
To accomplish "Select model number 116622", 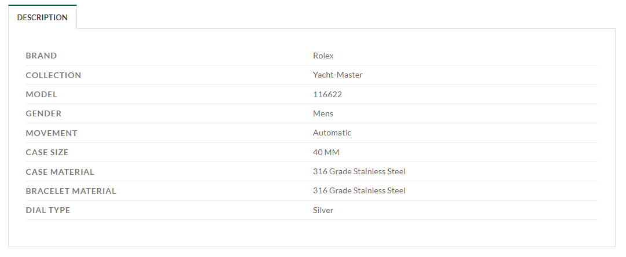I will (x=327, y=94).
